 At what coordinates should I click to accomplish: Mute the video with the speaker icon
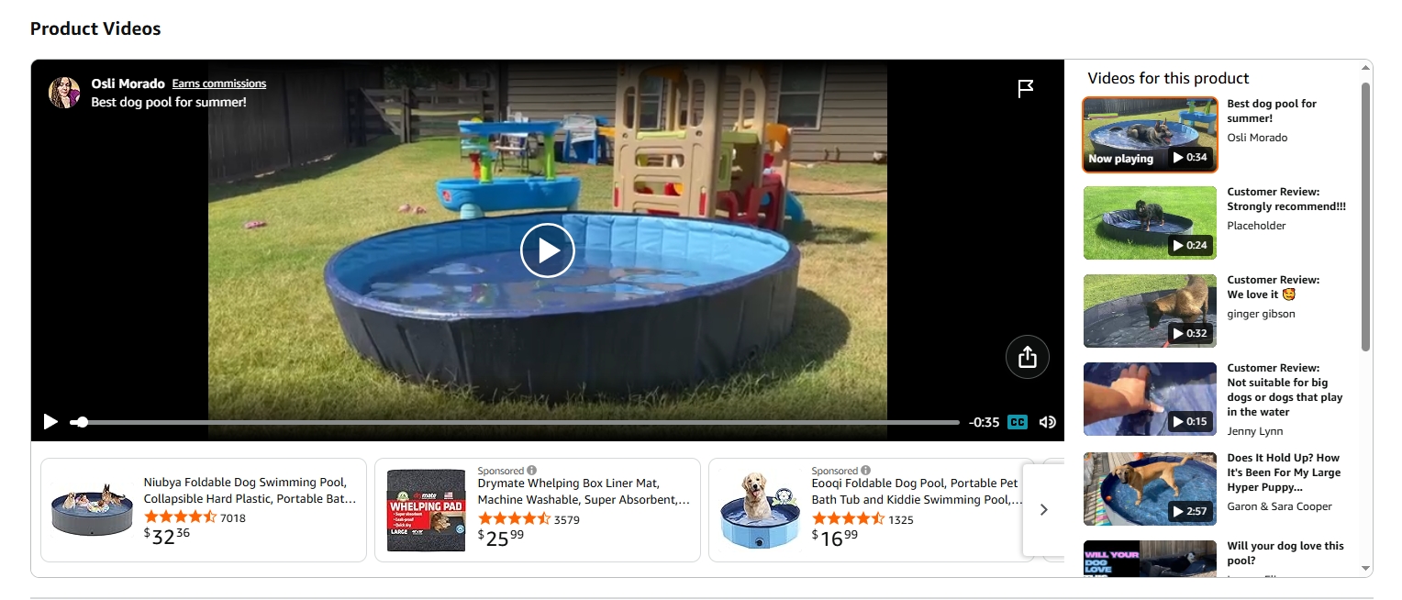click(x=1047, y=422)
